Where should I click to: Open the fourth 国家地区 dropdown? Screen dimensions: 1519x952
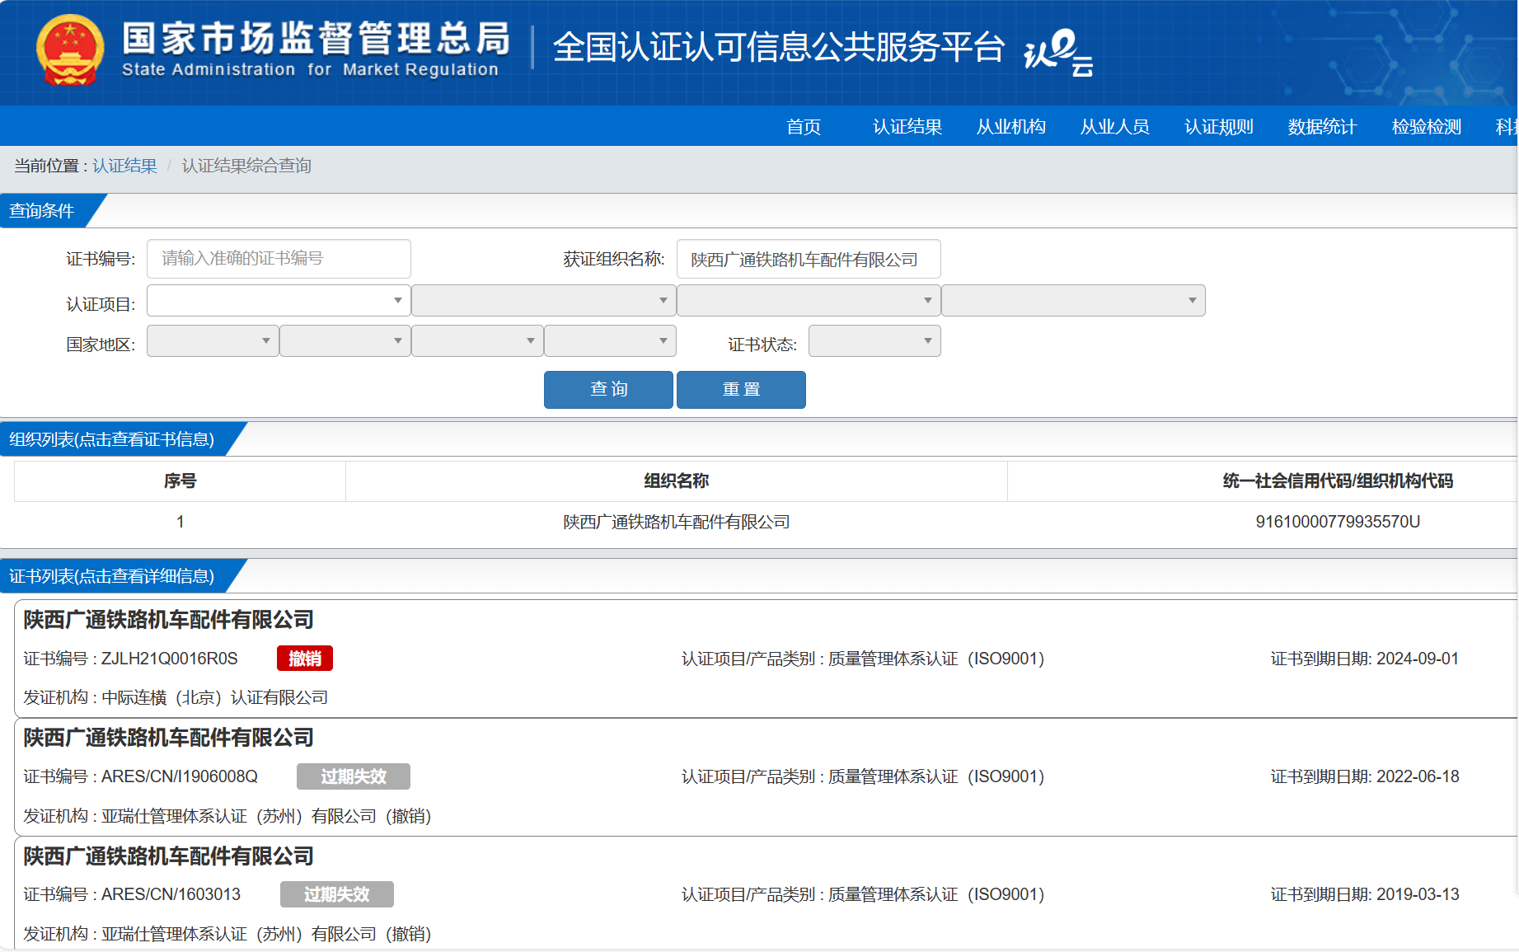[610, 340]
